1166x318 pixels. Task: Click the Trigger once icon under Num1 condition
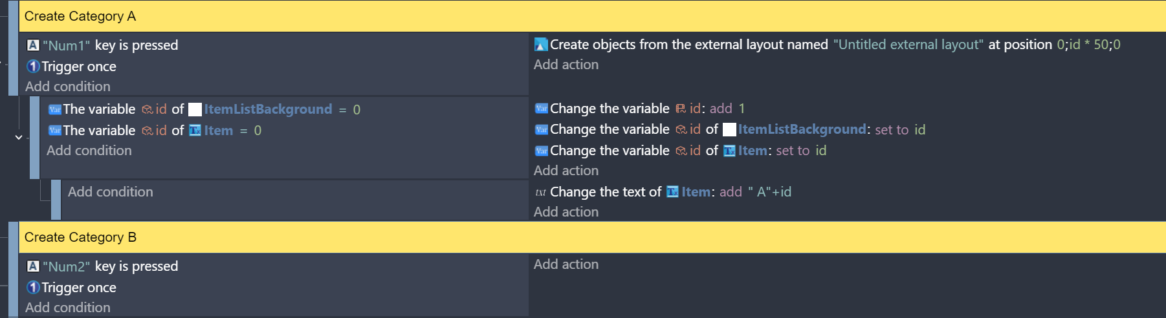pos(33,67)
